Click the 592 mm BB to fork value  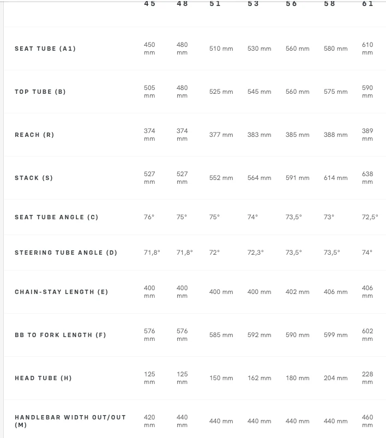(259, 335)
